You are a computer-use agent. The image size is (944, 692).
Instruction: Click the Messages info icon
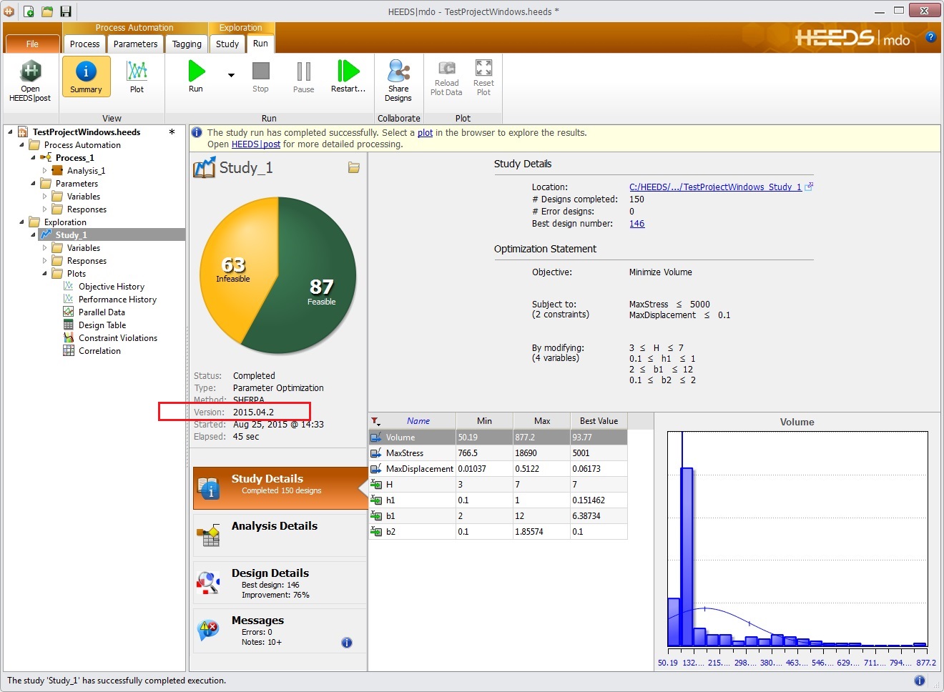pyautogui.click(x=347, y=643)
